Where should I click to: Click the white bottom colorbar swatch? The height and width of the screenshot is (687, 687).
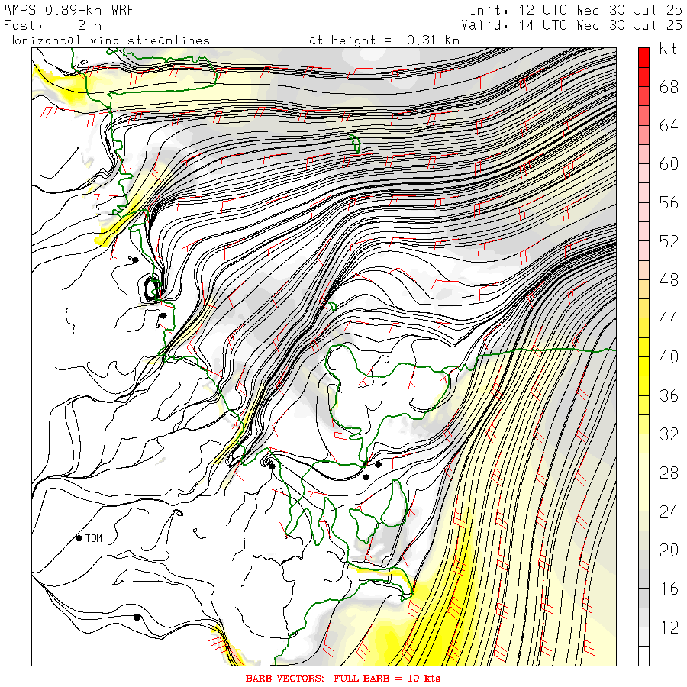(x=643, y=656)
